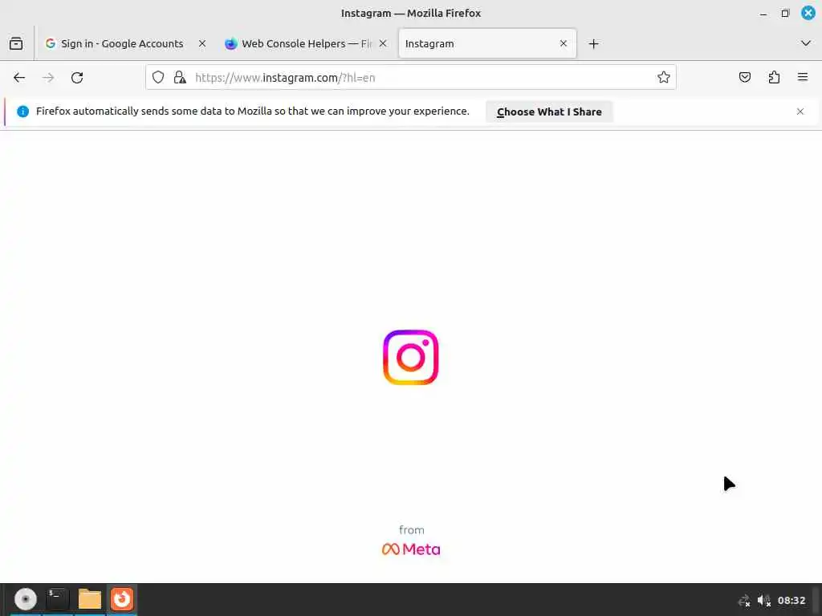
Task: Select the Firefox window taskbar button
Action: coord(122,599)
